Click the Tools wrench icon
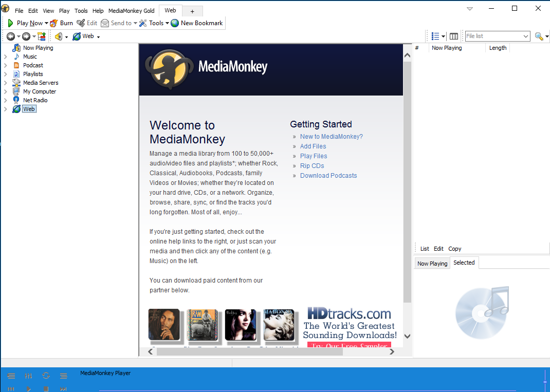The height and width of the screenshot is (392, 550). tap(143, 23)
